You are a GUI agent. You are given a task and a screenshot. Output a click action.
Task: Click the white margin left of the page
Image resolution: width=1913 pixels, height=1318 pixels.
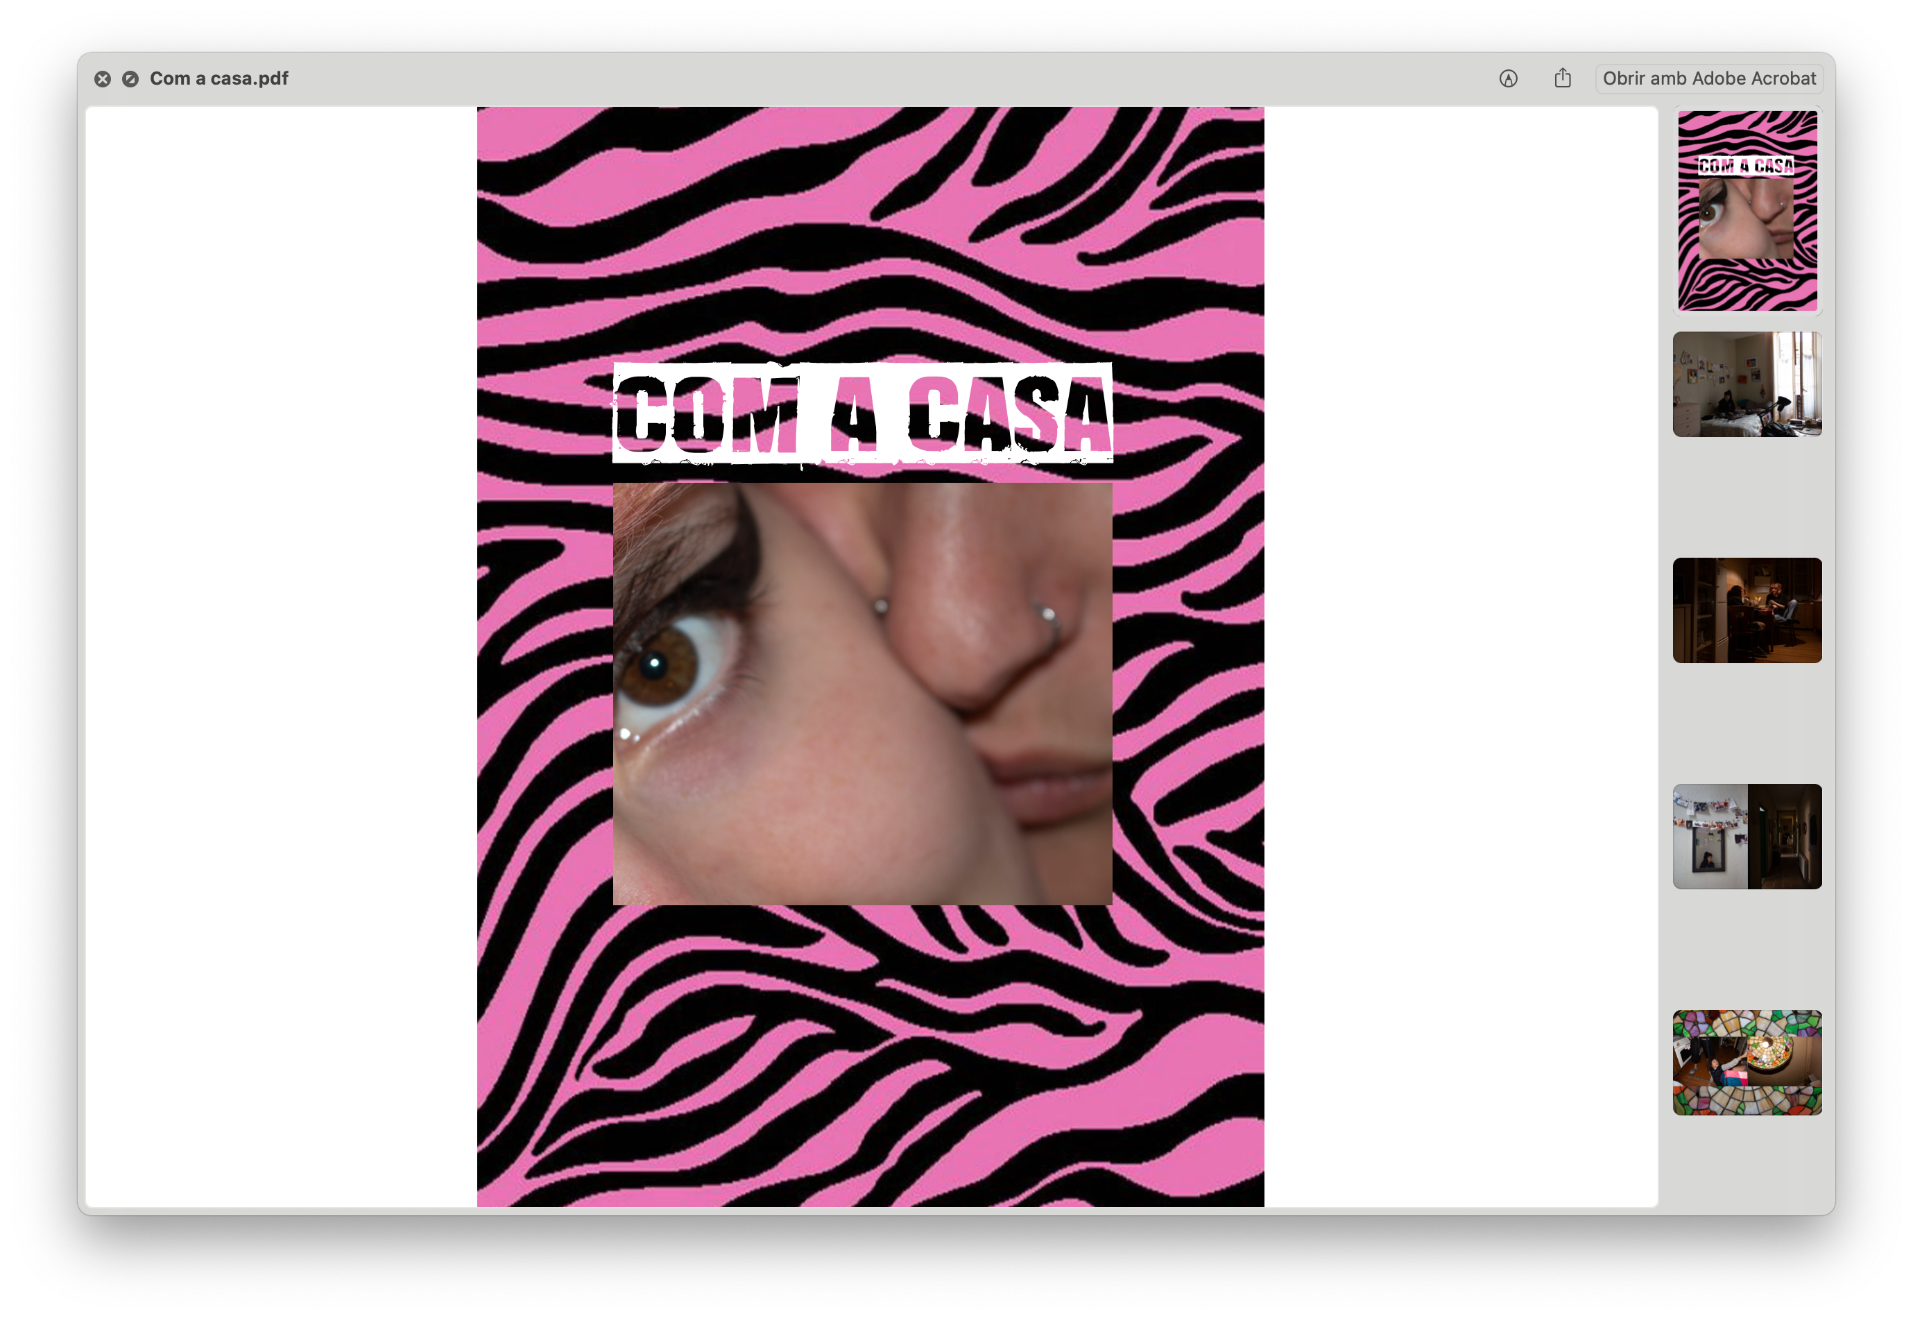[x=281, y=660]
